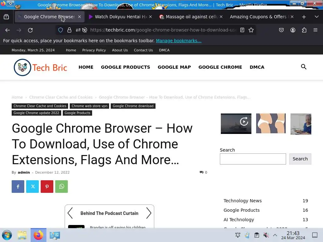This screenshot has height=242, width=323.
Task: Click the autoplay blocked icon in address bar
Action: coord(85,30)
